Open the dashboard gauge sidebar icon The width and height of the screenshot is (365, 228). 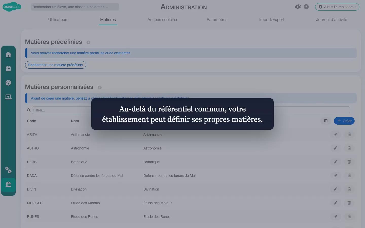tap(8, 83)
